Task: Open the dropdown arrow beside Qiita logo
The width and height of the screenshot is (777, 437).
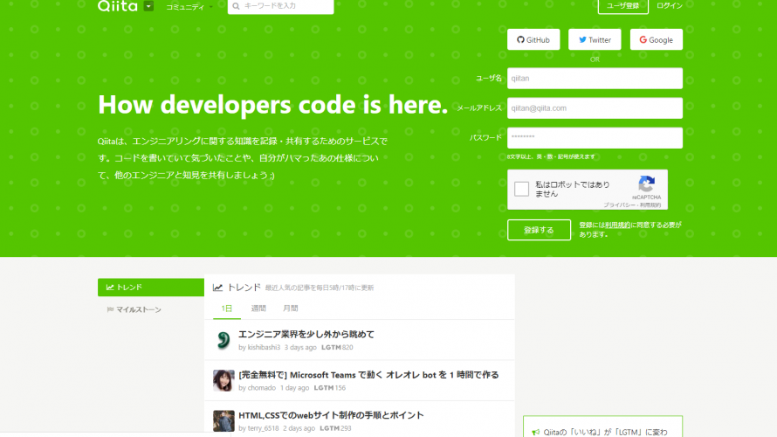Action: (x=148, y=6)
